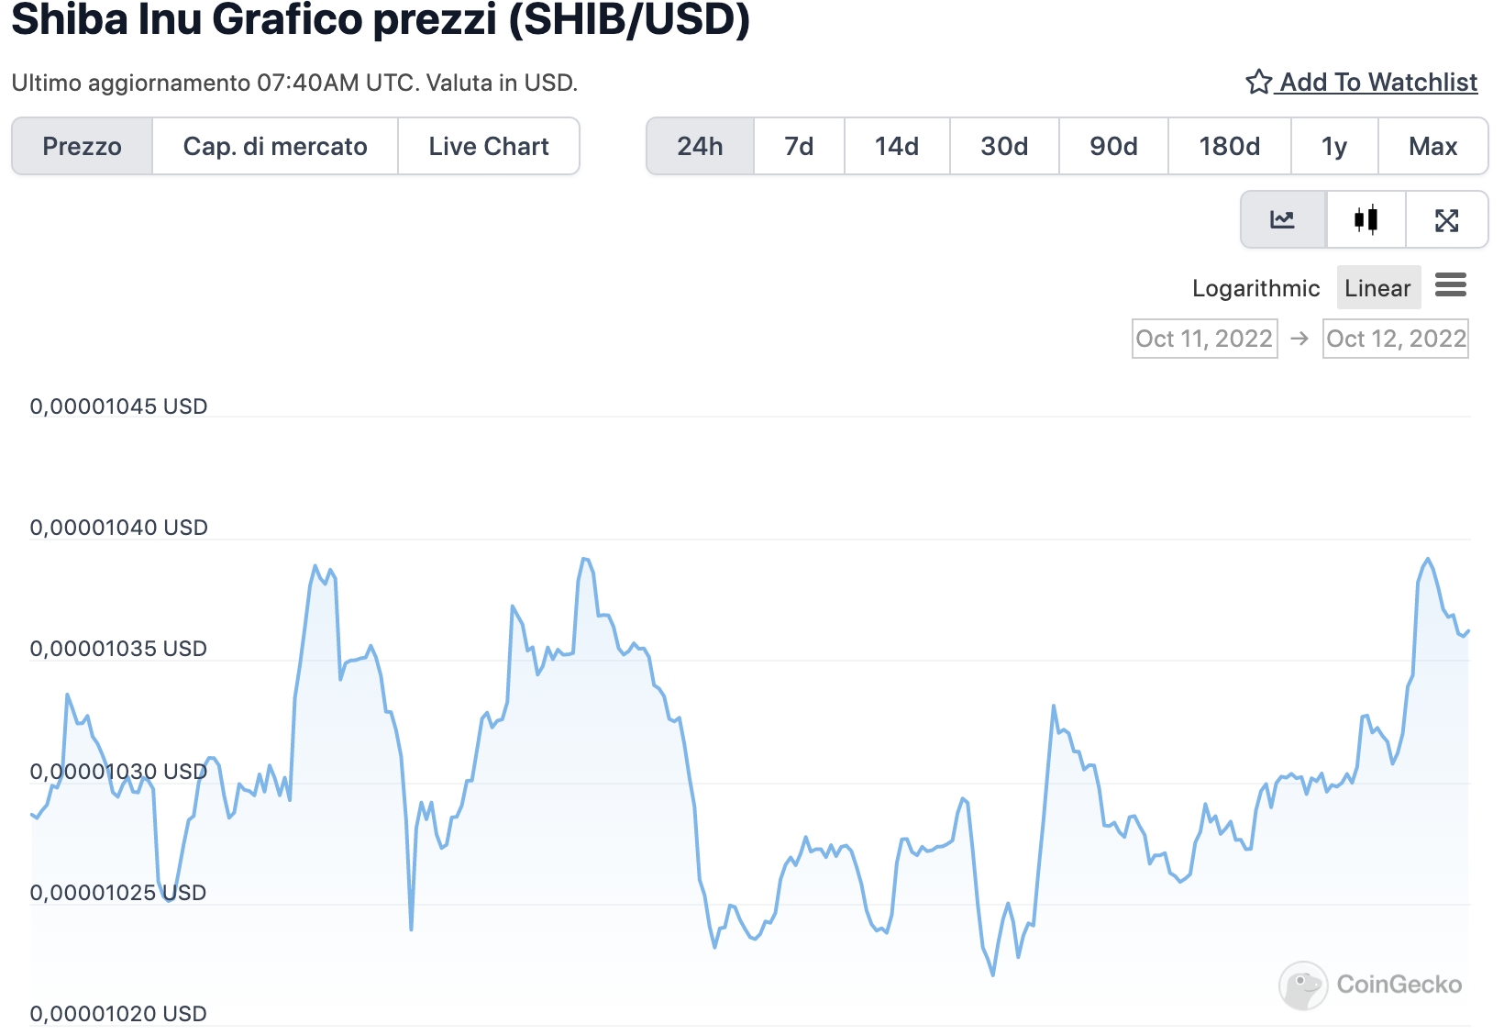Click the 0,00001040 USD axis label
This screenshot has width=1504, height=1035.
pos(119,528)
